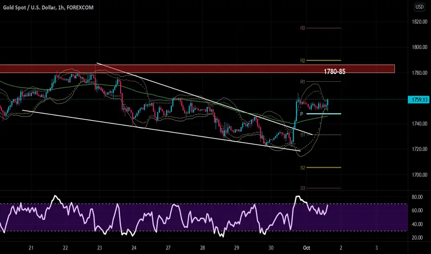Click date label 21 on time axis
The height and width of the screenshot is (254, 431).
(x=31, y=248)
